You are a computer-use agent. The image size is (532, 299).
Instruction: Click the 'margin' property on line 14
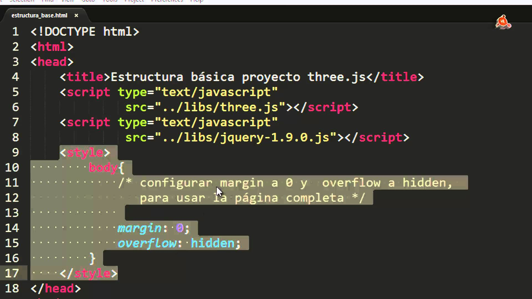click(139, 228)
